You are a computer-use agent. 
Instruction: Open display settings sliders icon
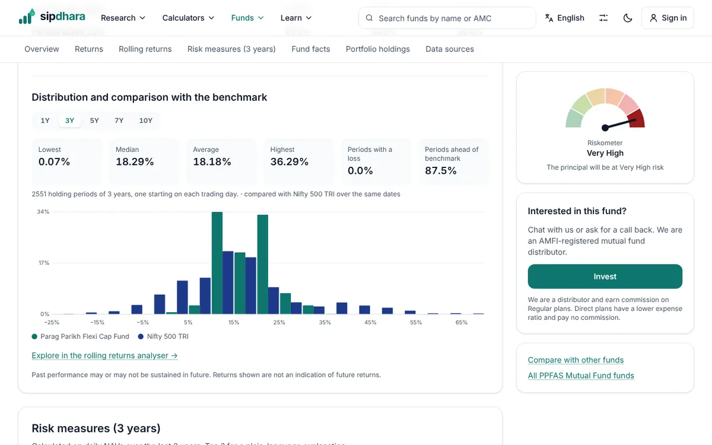603,18
